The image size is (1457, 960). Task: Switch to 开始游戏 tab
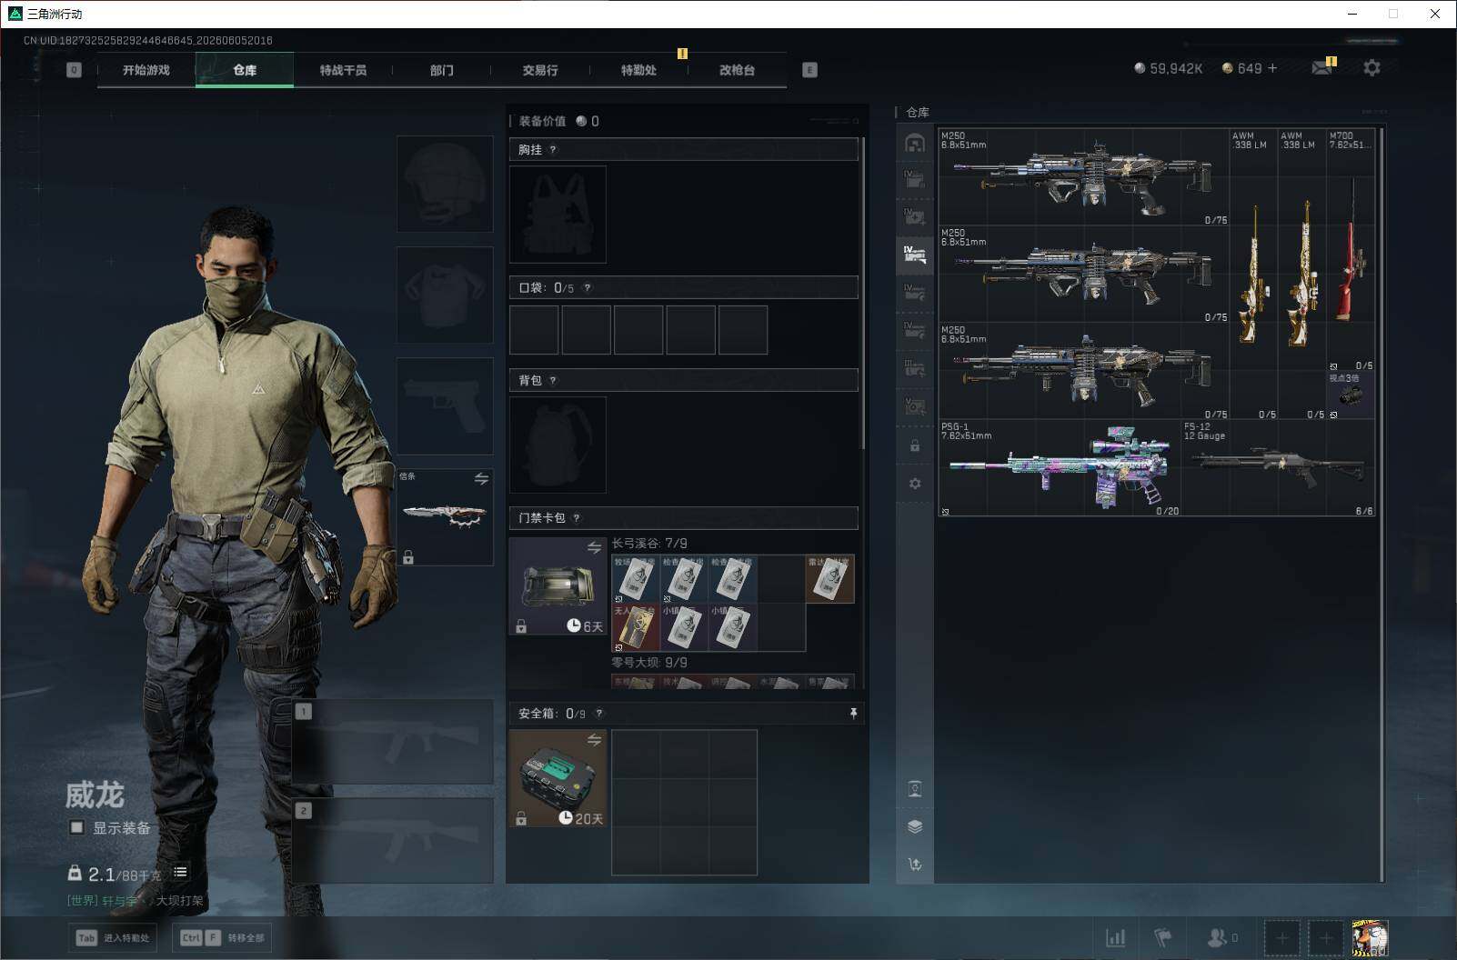(146, 70)
